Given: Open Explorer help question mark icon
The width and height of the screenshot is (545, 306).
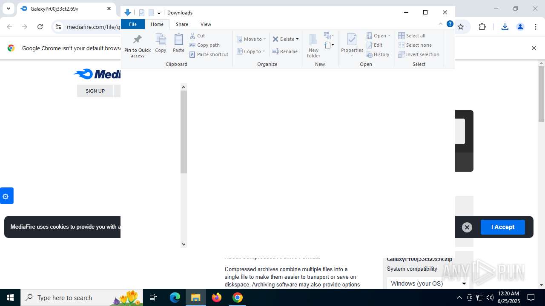Looking at the screenshot, I should click(450, 24).
